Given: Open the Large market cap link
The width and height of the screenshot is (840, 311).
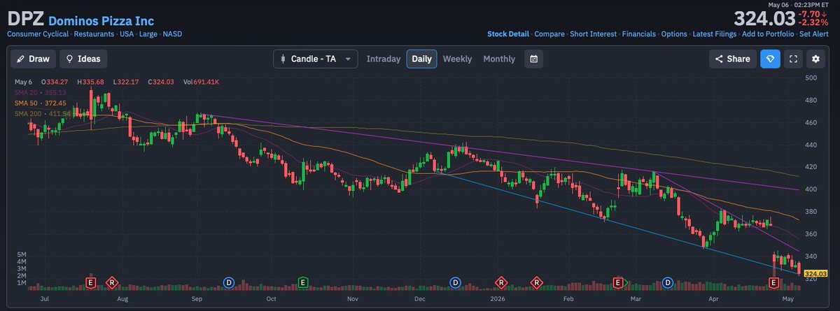Looking at the screenshot, I should (148, 34).
